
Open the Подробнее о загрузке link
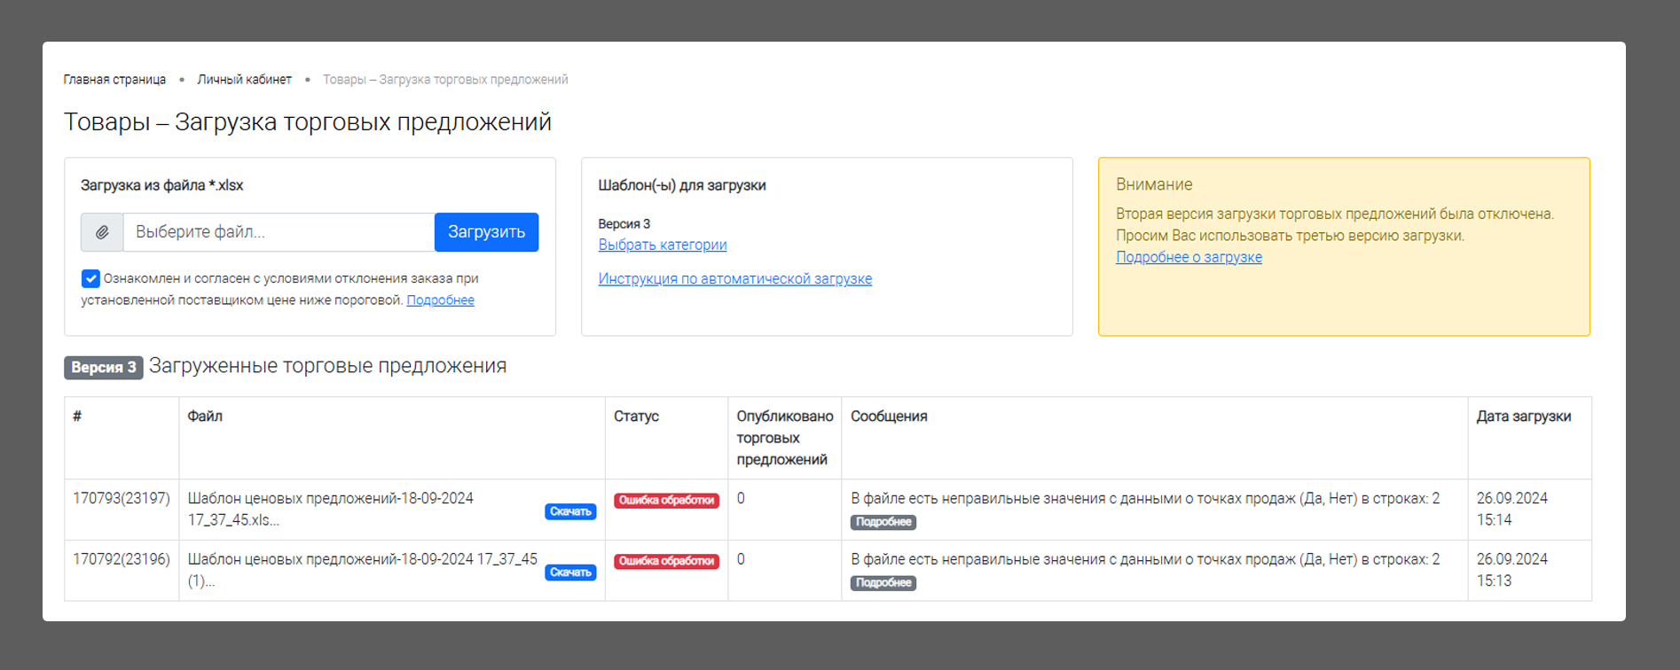click(x=1189, y=257)
